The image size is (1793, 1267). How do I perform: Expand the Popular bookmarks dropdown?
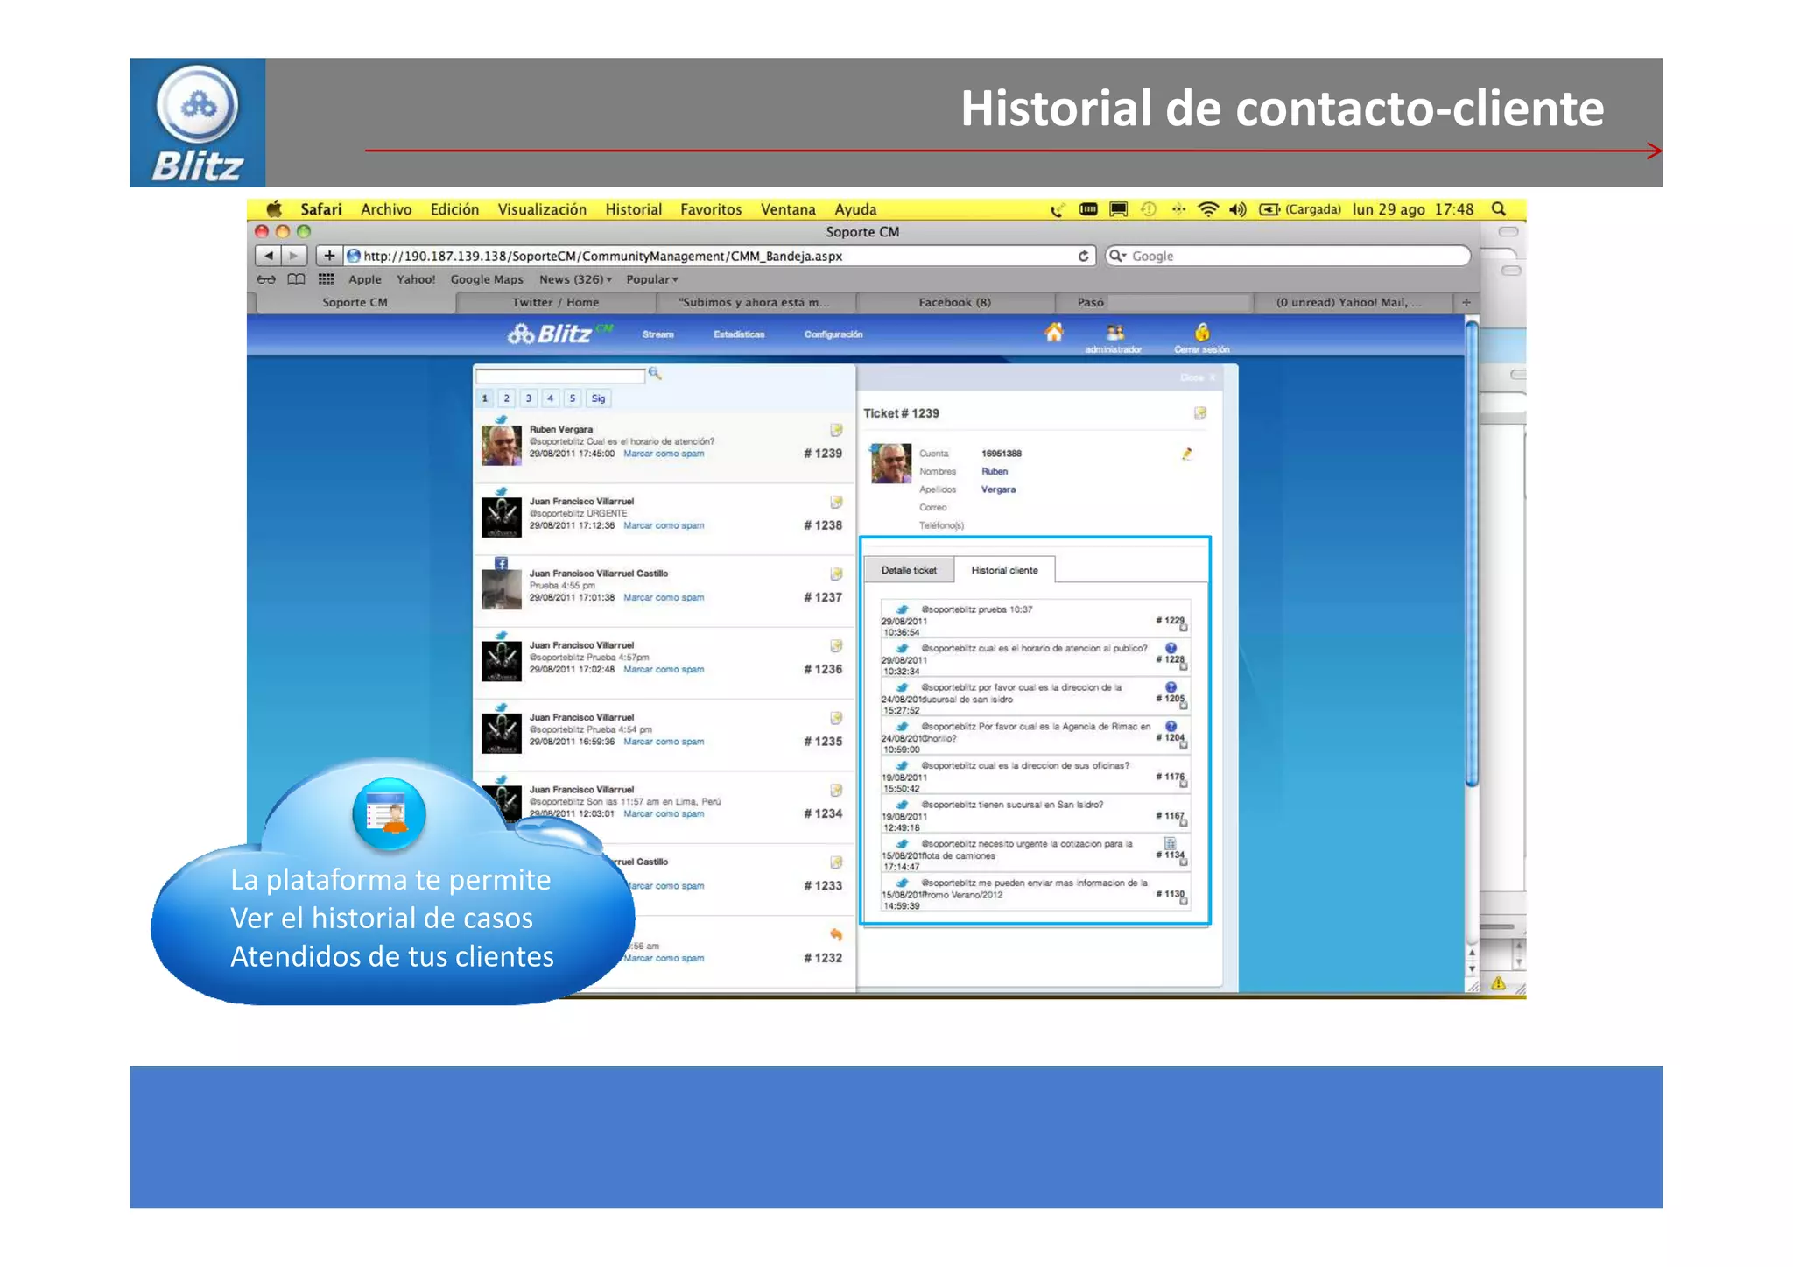pyautogui.click(x=652, y=279)
